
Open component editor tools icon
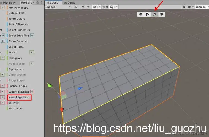point(184,7)
